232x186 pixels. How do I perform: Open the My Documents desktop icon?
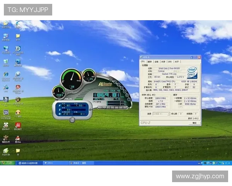pyautogui.click(x=5, y=24)
